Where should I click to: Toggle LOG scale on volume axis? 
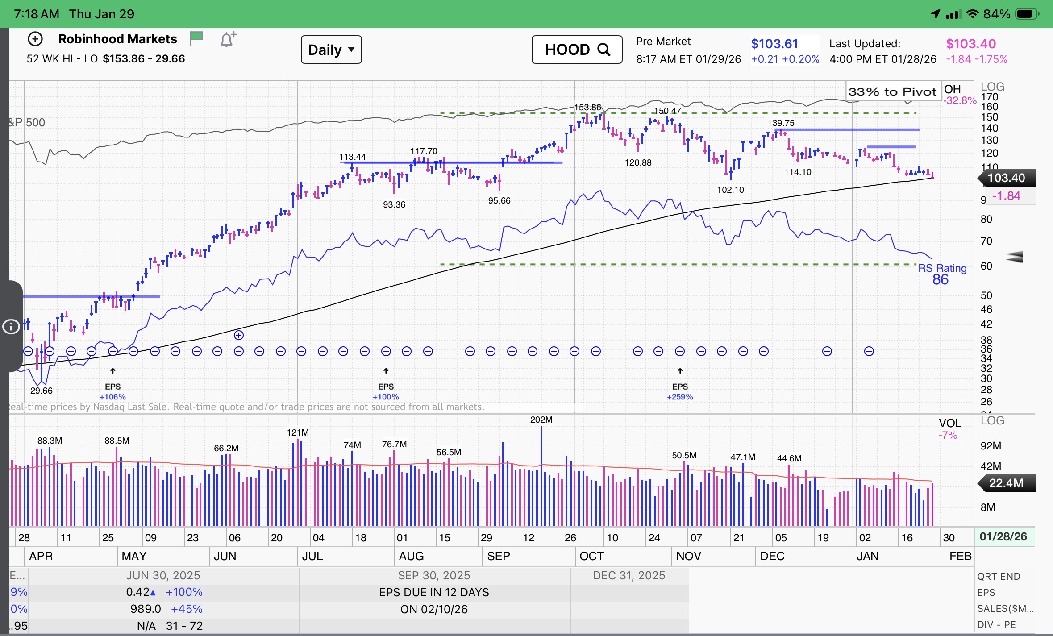(x=992, y=420)
